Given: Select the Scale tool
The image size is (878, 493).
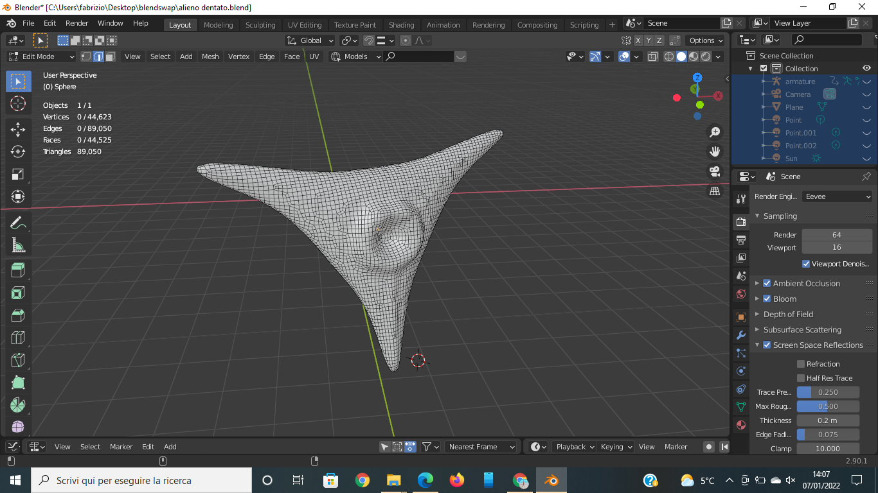Looking at the screenshot, I should point(18,174).
